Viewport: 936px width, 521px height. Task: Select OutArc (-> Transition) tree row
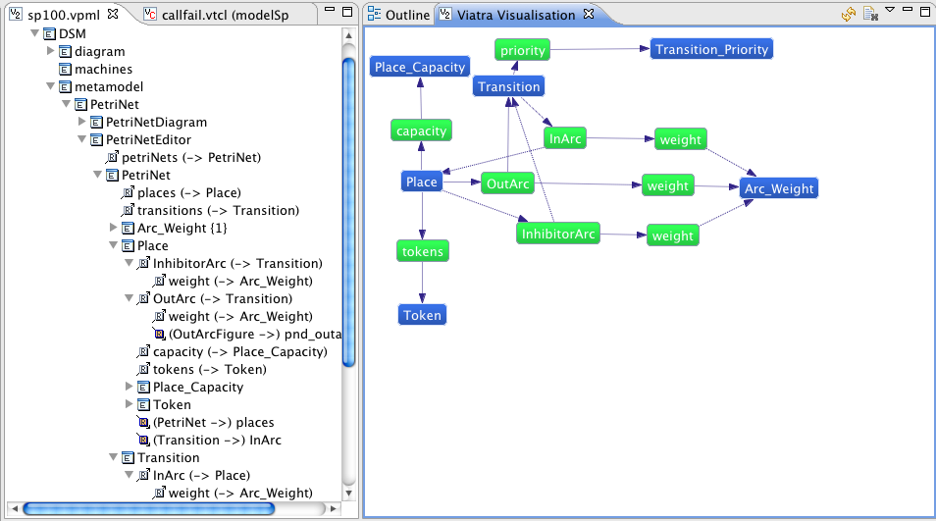pos(223,299)
